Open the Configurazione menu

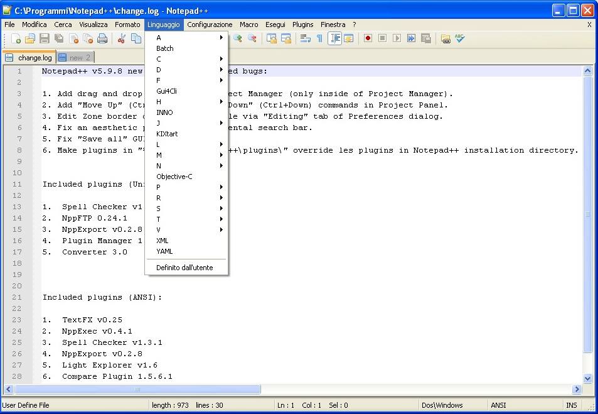pyautogui.click(x=210, y=25)
